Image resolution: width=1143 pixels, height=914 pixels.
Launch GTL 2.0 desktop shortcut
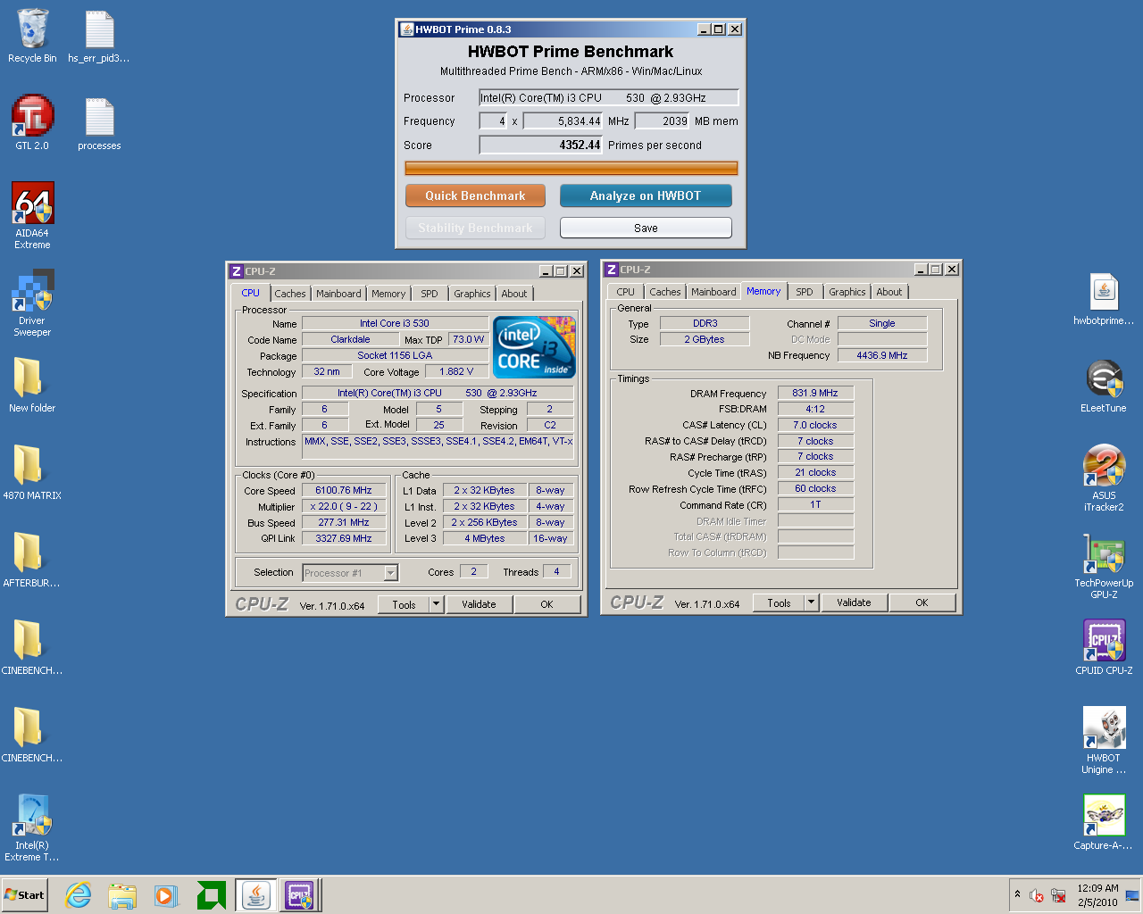[32, 123]
